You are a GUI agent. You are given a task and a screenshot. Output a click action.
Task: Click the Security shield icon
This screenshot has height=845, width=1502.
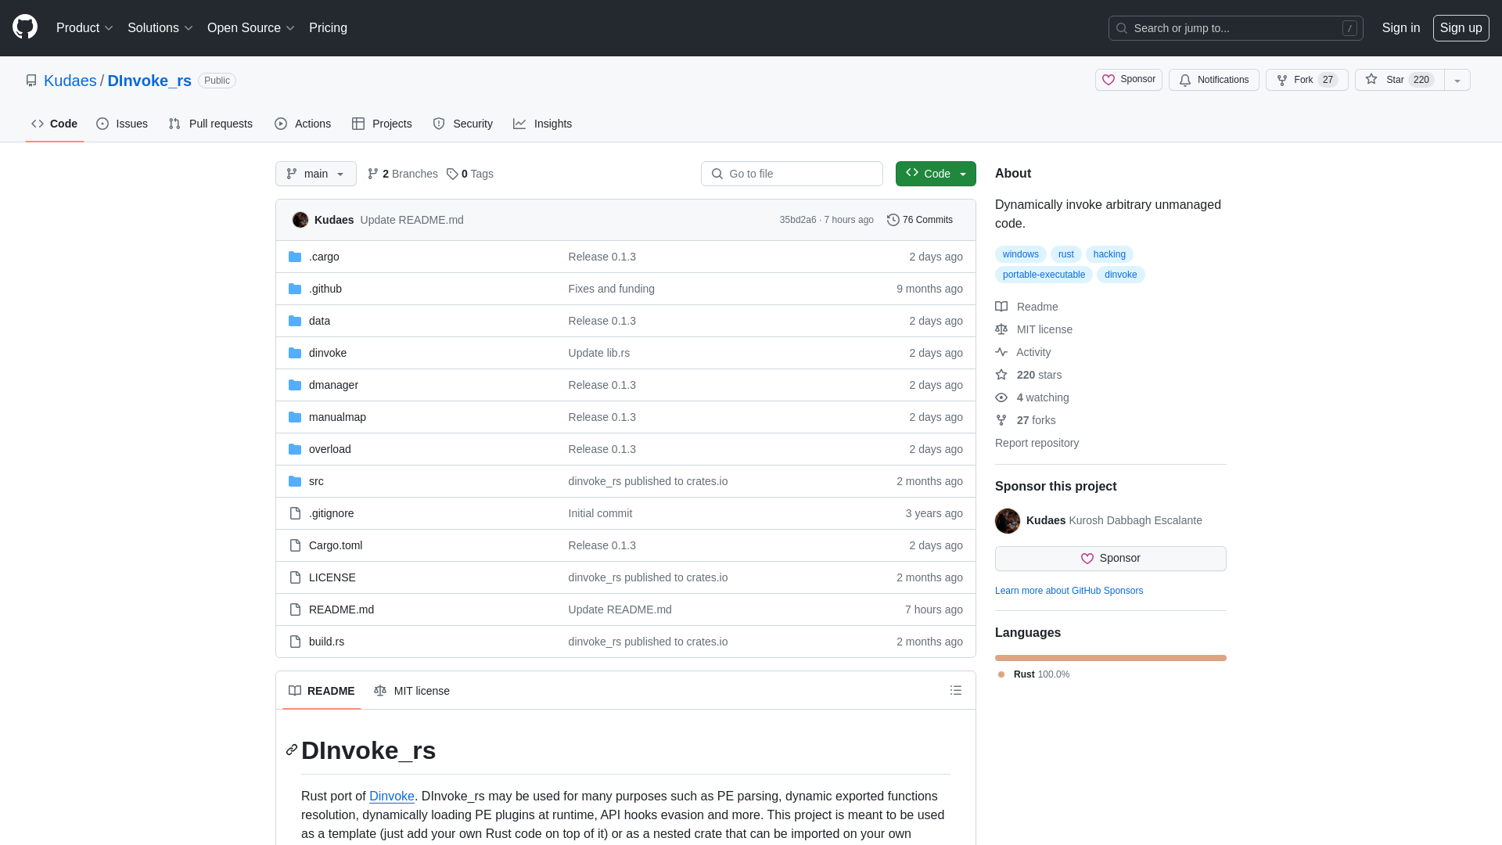click(438, 124)
